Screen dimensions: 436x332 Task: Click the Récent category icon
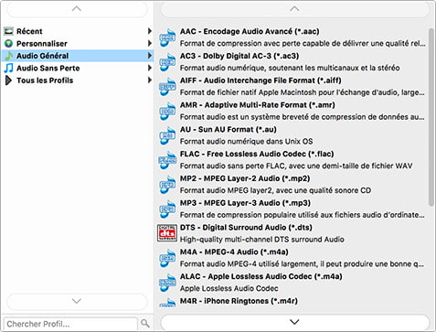coord(8,31)
